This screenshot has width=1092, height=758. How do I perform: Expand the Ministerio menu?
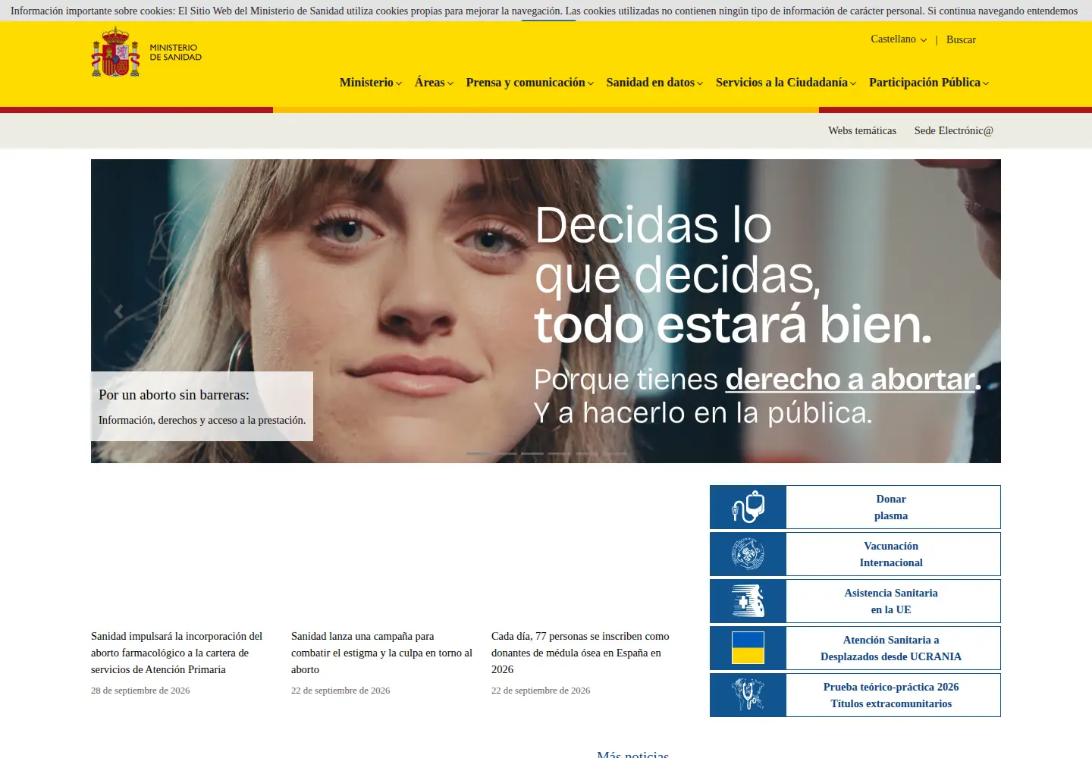pyautogui.click(x=371, y=83)
